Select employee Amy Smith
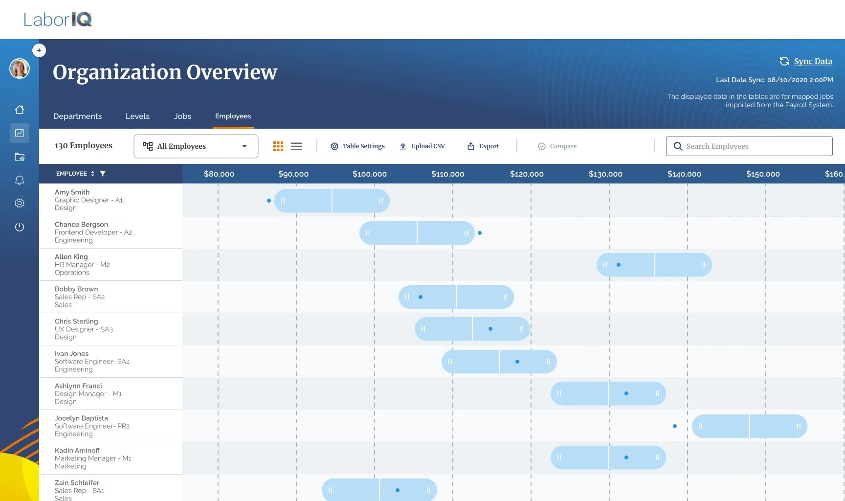Image resolution: width=845 pixels, height=501 pixels. coord(111,200)
